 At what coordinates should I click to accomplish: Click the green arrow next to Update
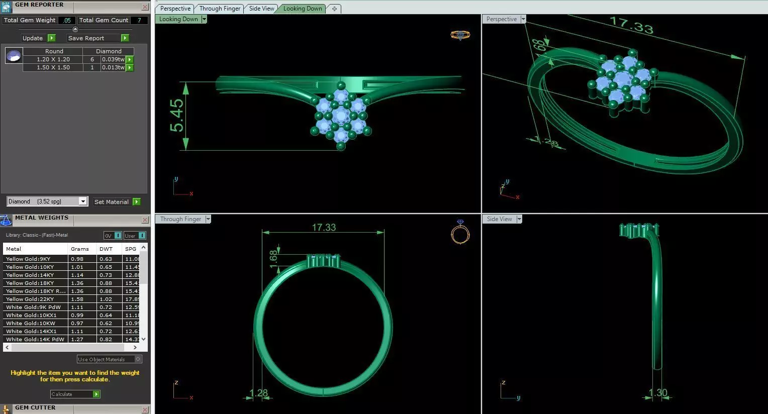pos(51,38)
